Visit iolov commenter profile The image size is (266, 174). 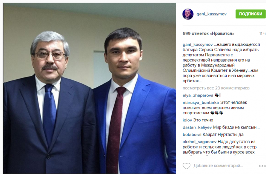click(x=187, y=120)
